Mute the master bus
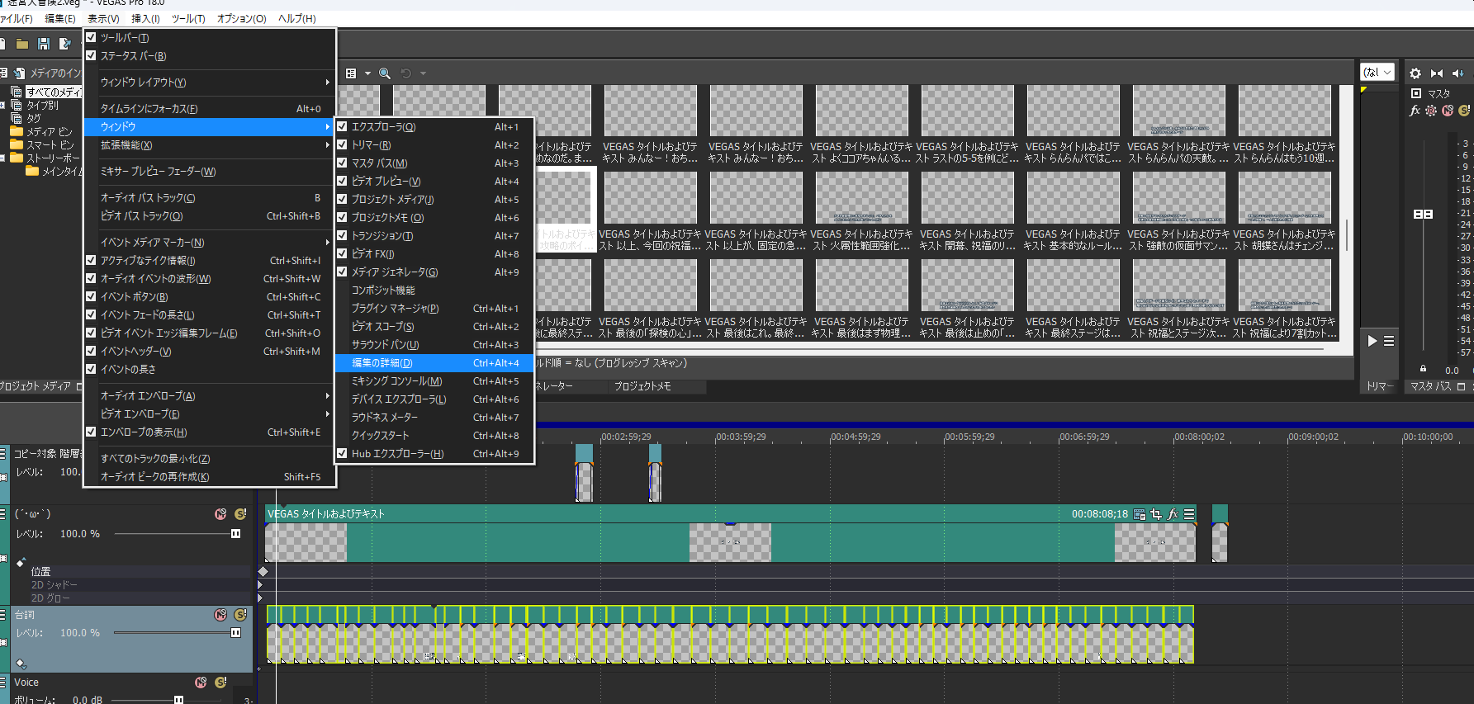1474x704 pixels. tap(1448, 110)
